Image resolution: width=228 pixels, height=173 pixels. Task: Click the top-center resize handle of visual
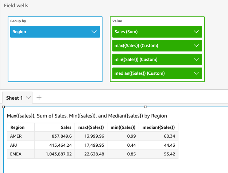145,107
